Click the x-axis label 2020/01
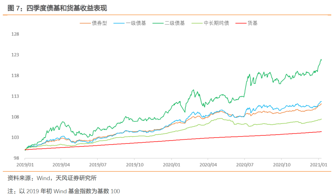Screen dimensions: 333x195 pyautogui.click(x=172, y=165)
